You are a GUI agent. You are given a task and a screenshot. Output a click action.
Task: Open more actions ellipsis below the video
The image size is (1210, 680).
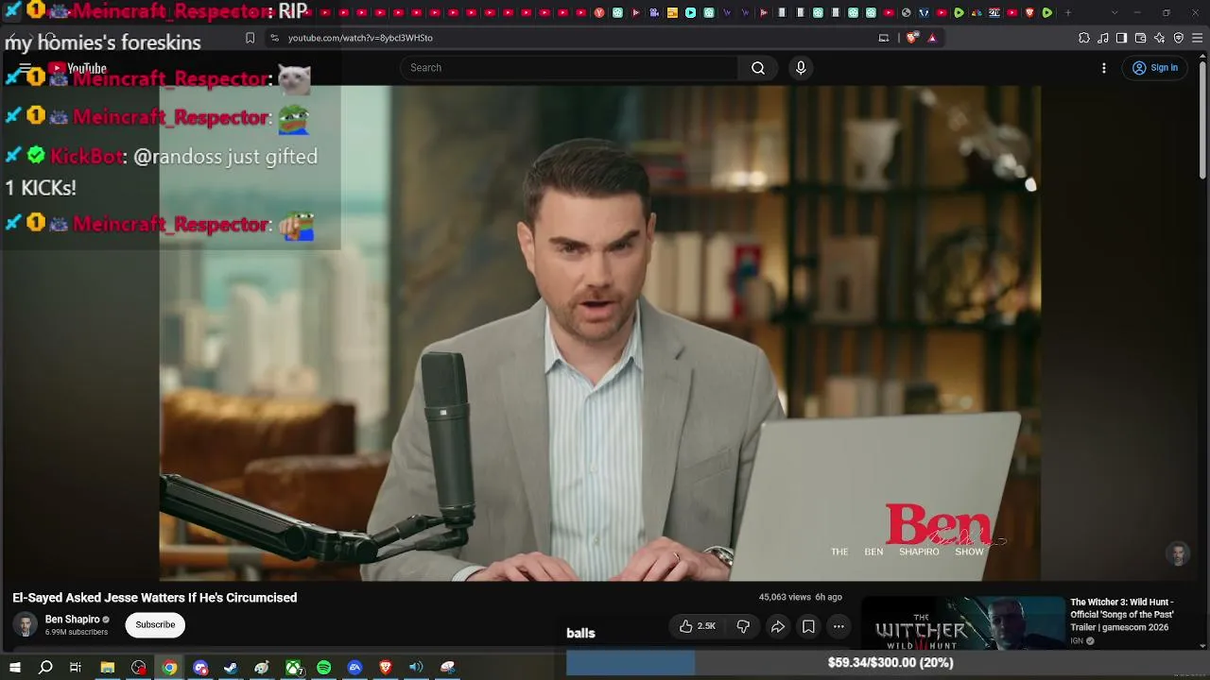(x=838, y=626)
